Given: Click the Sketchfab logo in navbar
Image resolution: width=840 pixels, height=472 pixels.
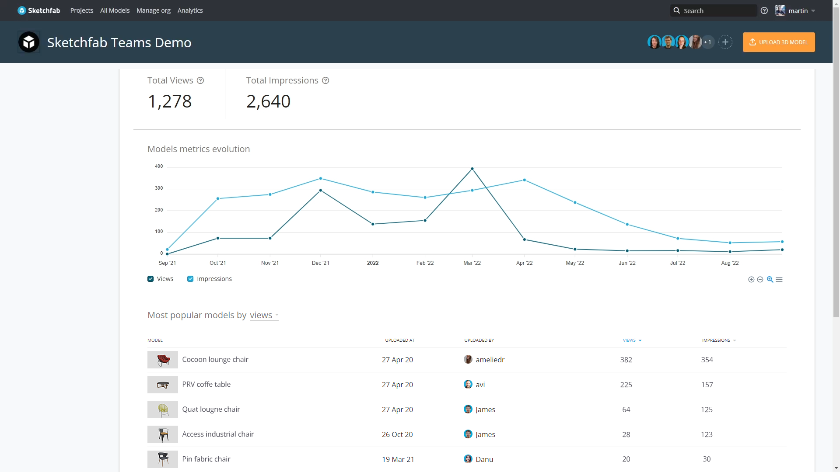Looking at the screenshot, I should pyautogui.click(x=38, y=10).
